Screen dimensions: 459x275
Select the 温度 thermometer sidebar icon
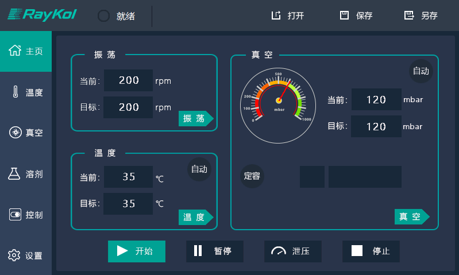tap(16, 92)
